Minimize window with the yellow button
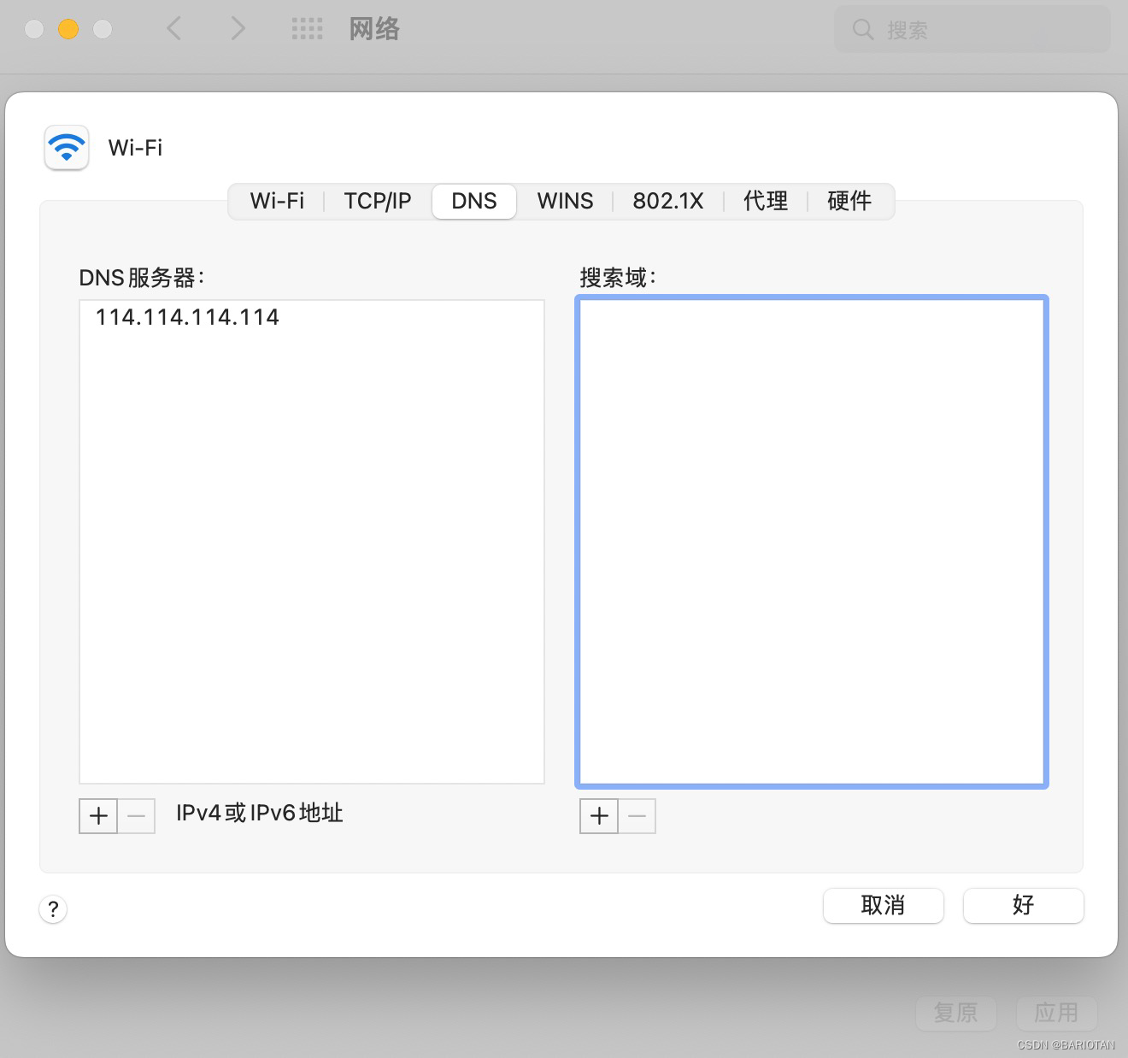Image resolution: width=1128 pixels, height=1058 pixels. 68,29
